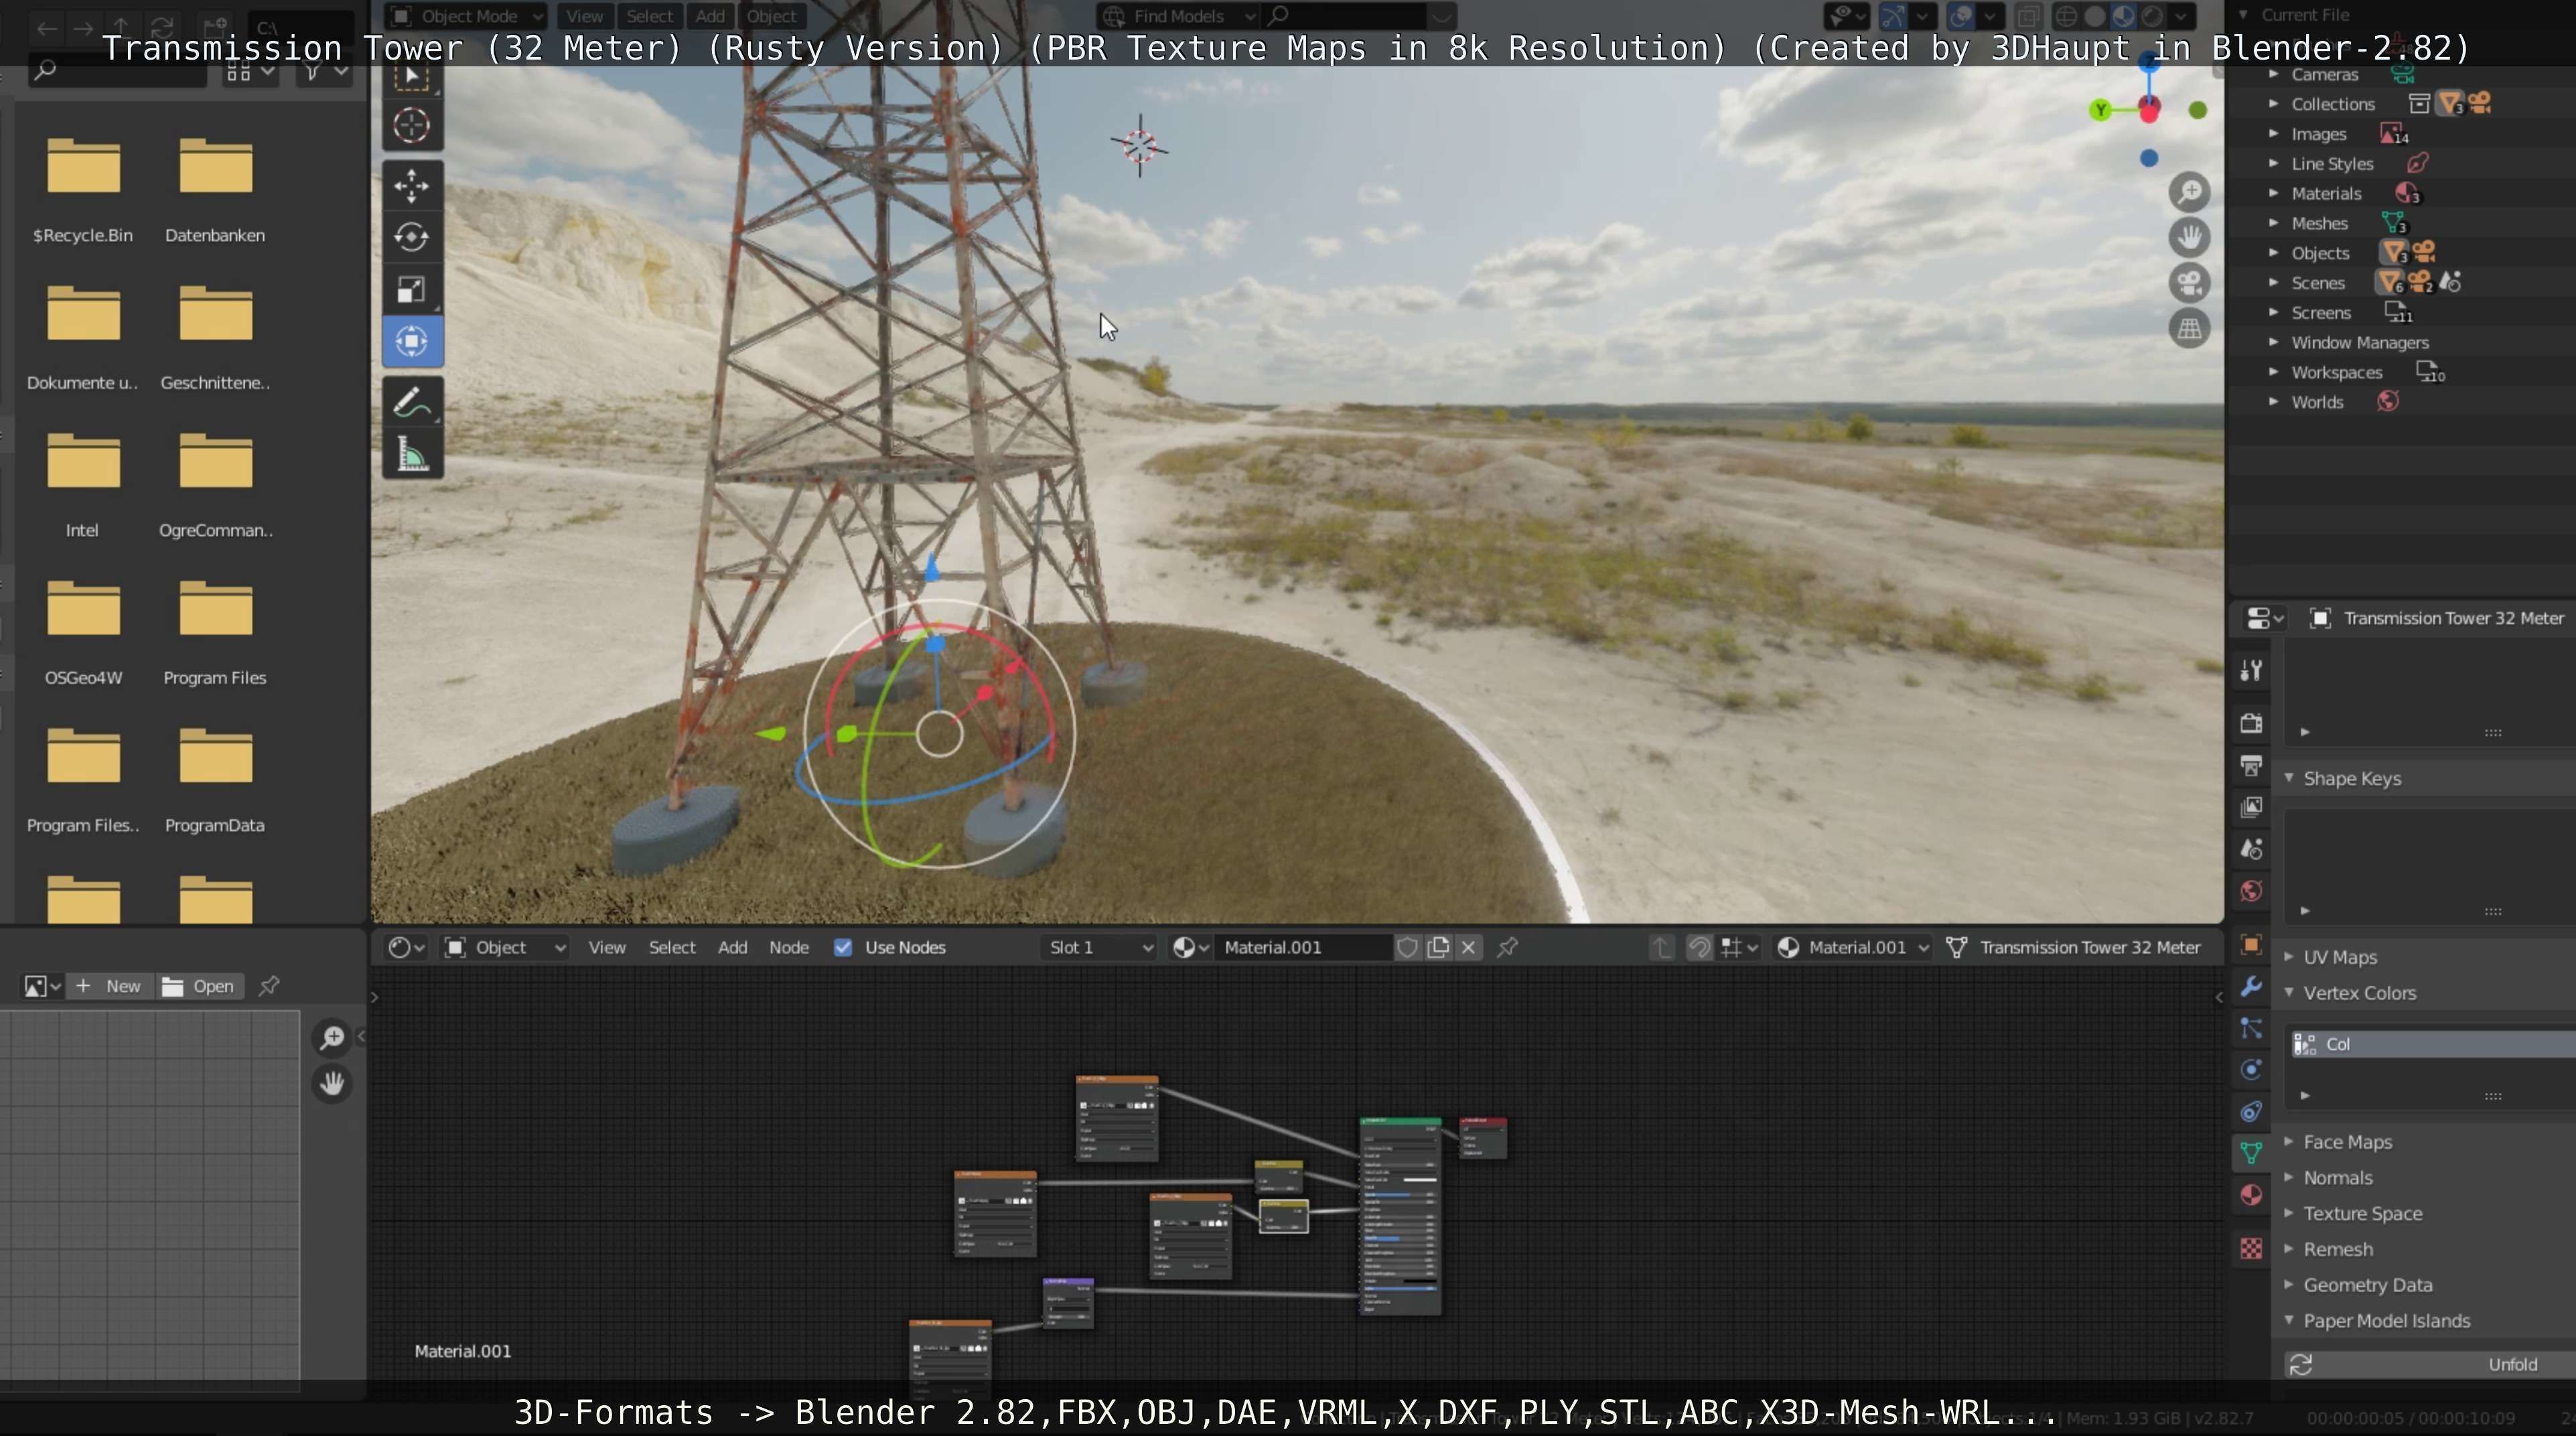Image resolution: width=2576 pixels, height=1436 pixels.
Task: Select the Move tool
Action: [411, 186]
